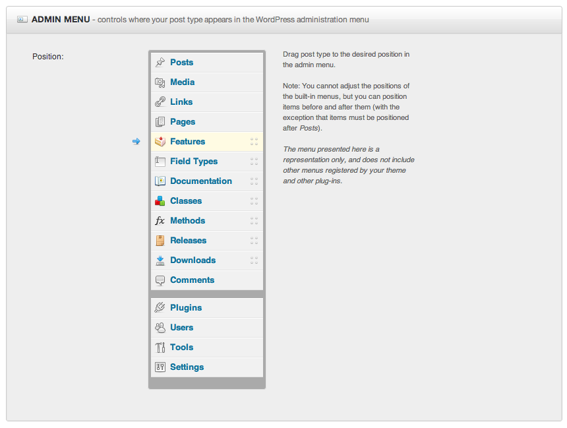
Task: Click the pages icon beside Pages
Action: coord(160,121)
